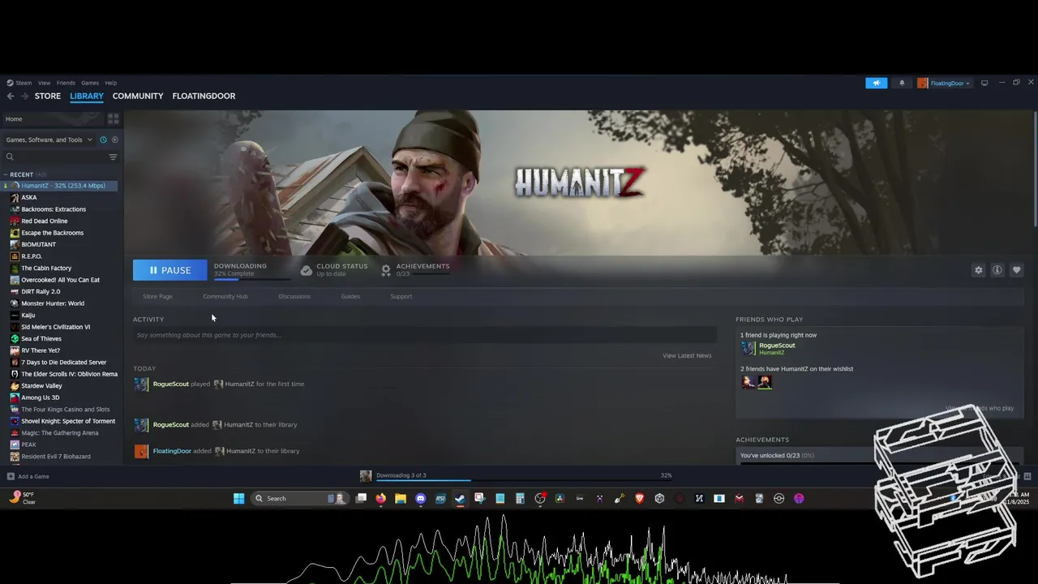Open Achievements 0/23 panel
Viewport: 1038px width, 584px height.
click(x=415, y=269)
